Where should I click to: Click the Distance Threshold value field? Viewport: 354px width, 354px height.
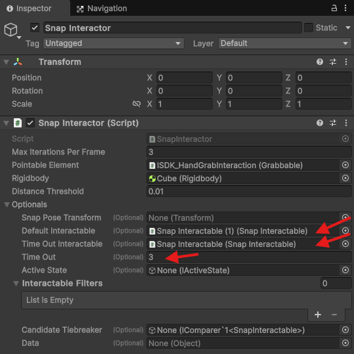(249, 192)
